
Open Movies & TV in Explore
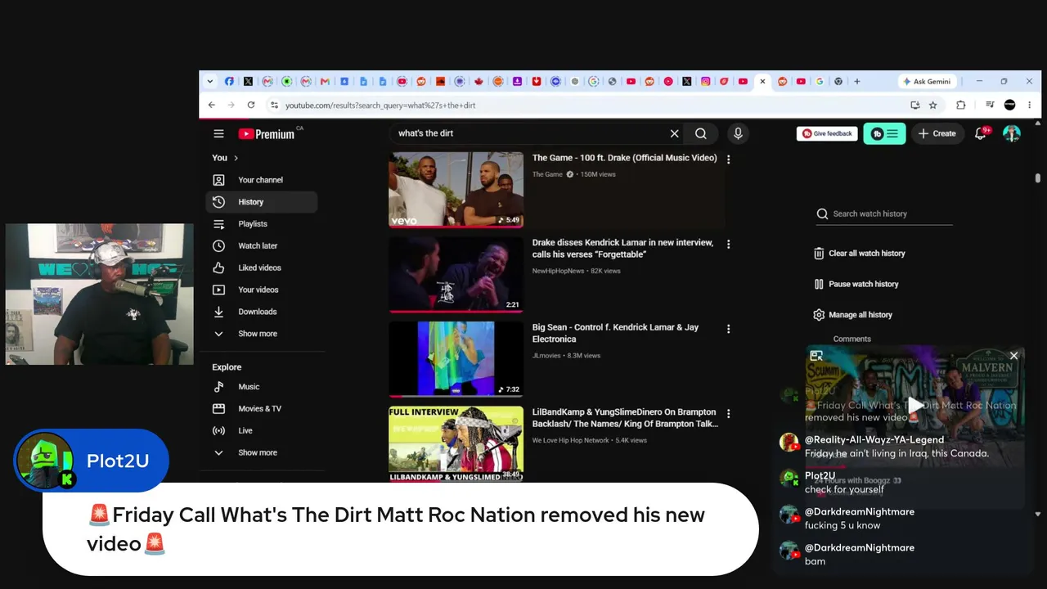click(x=259, y=409)
